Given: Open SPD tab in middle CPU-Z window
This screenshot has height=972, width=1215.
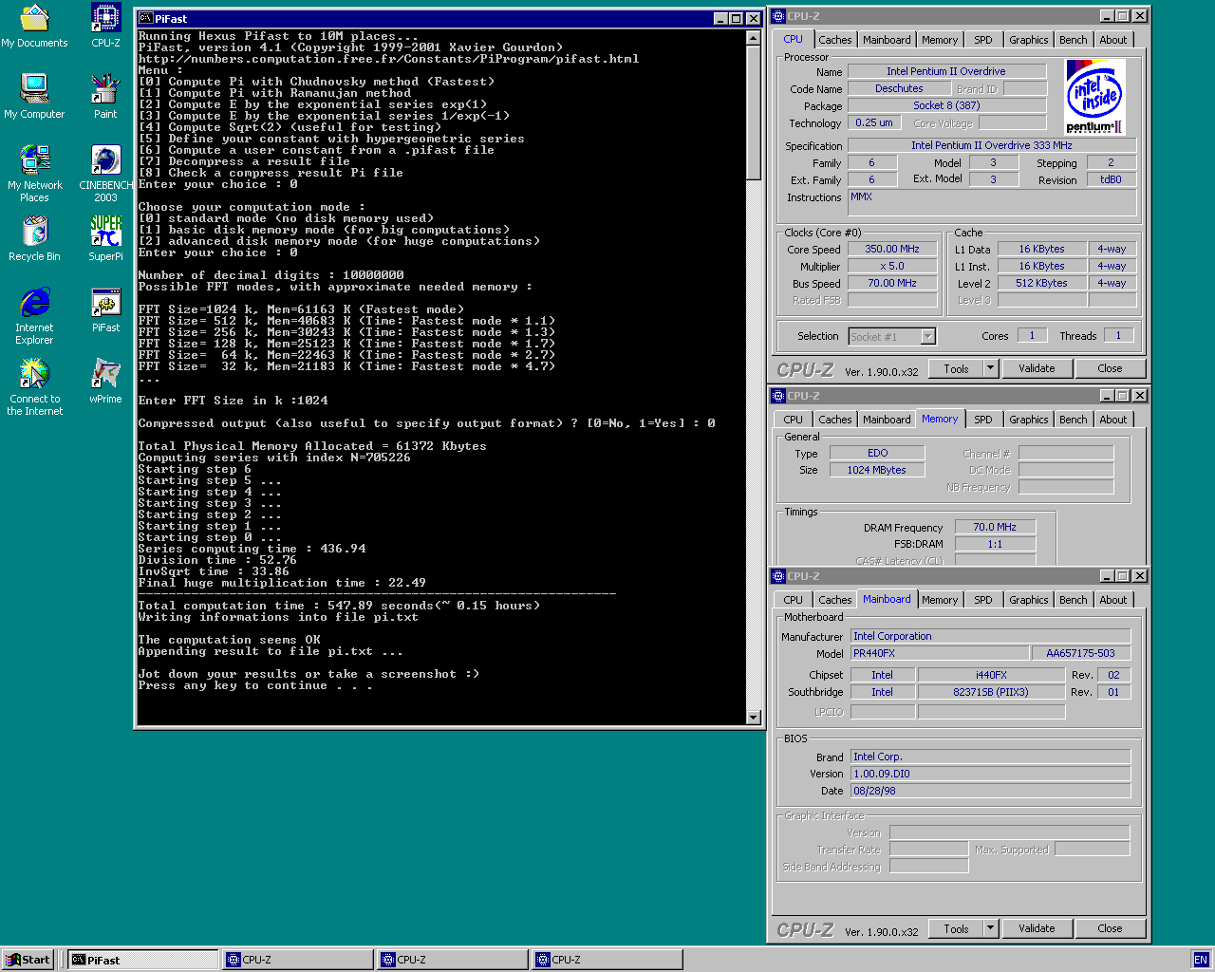Looking at the screenshot, I should 983,420.
